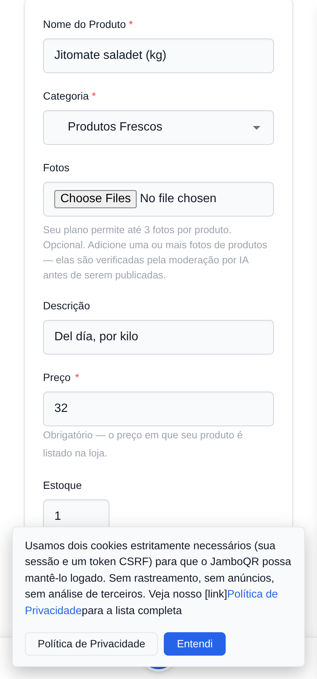
Task: Click the Descrição label
Action: 66,306
